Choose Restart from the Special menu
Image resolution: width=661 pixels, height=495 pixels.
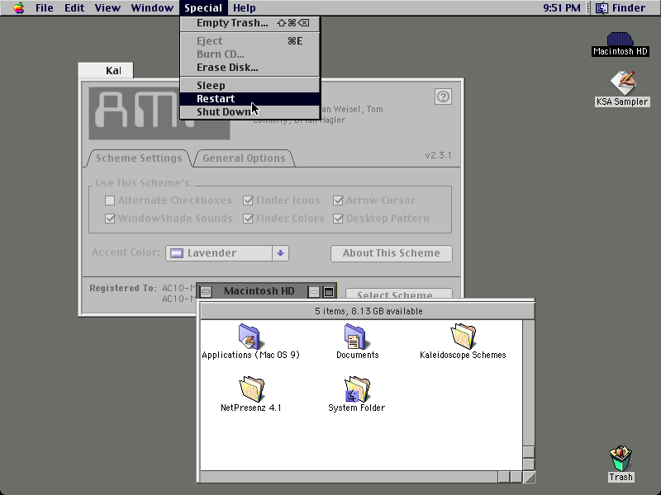(250, 98)
